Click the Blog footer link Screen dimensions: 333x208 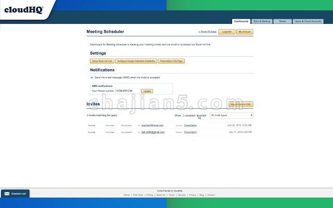(202, 195)
